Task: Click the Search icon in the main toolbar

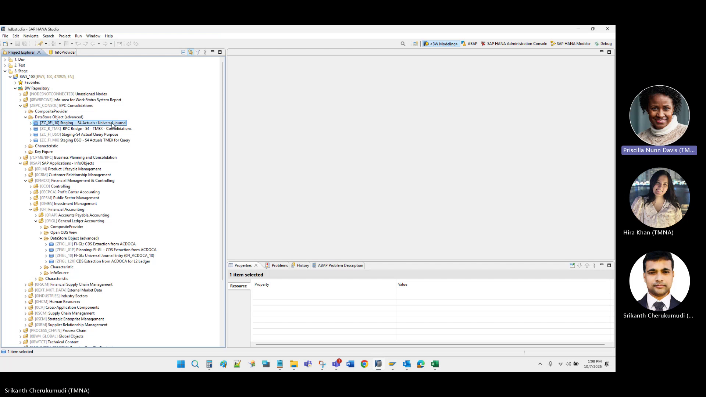Action: click(403, 43)
